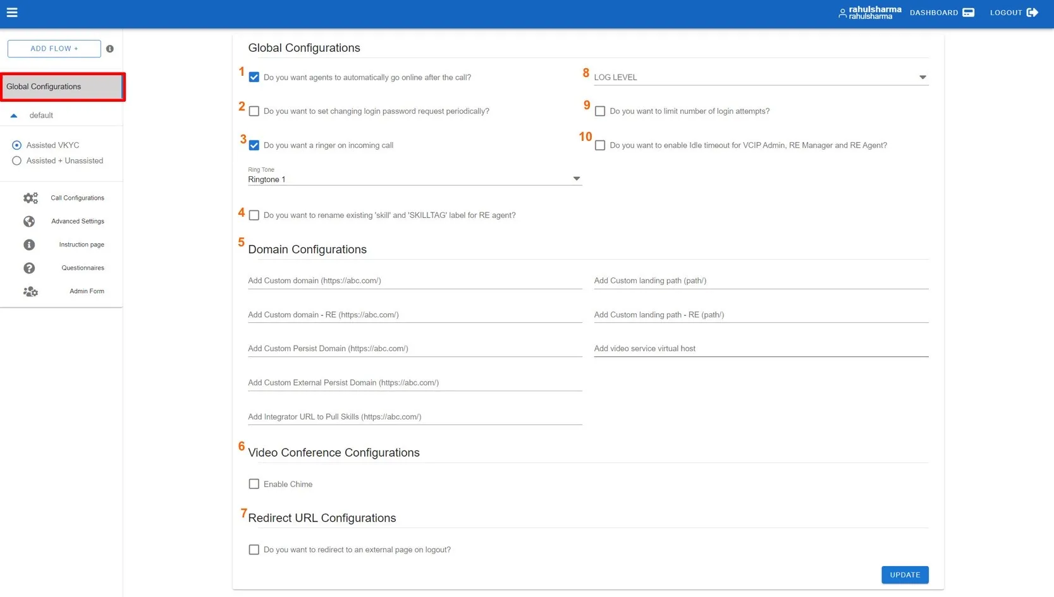Select the Assisted VKYC radio button

click(17, 145)
